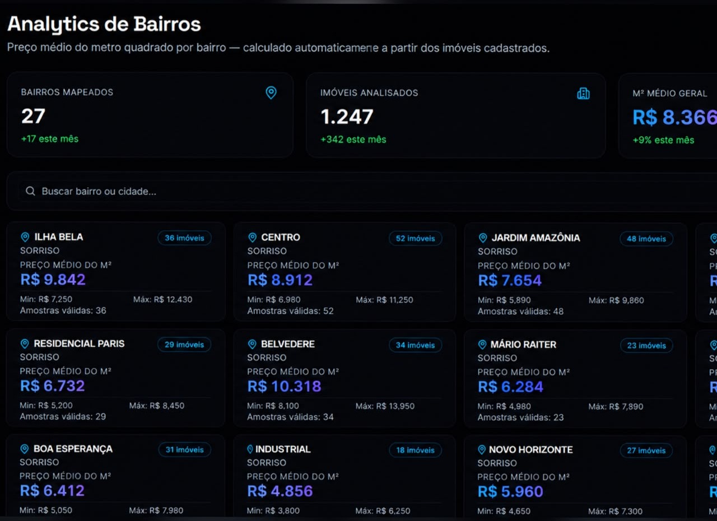Click Min: R$ 6.980 on Centro card
The image size is (717, 521).
click(x=274, y=300)
